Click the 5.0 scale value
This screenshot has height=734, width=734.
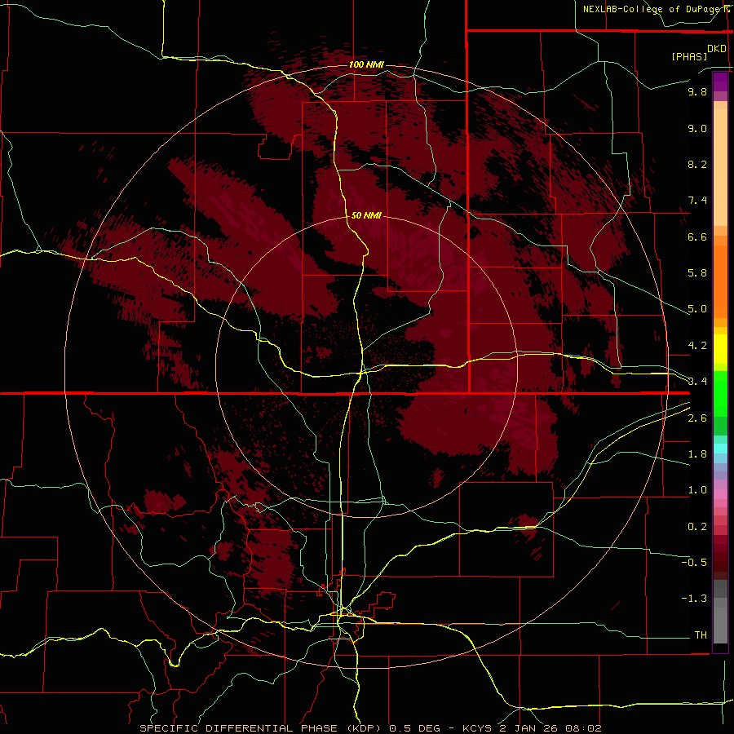697,309
